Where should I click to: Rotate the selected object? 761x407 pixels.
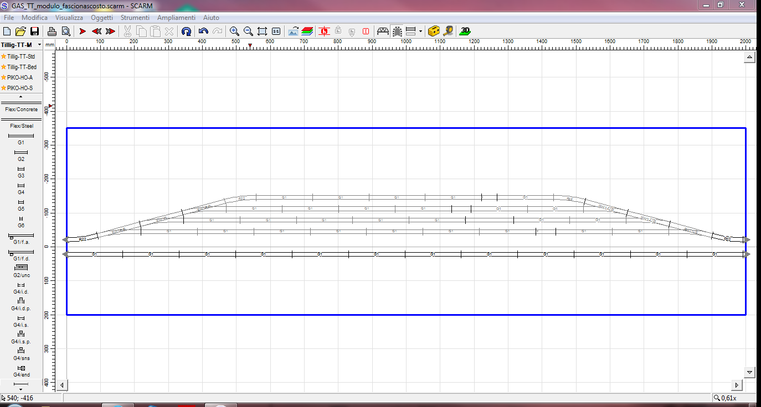(187, 32)
